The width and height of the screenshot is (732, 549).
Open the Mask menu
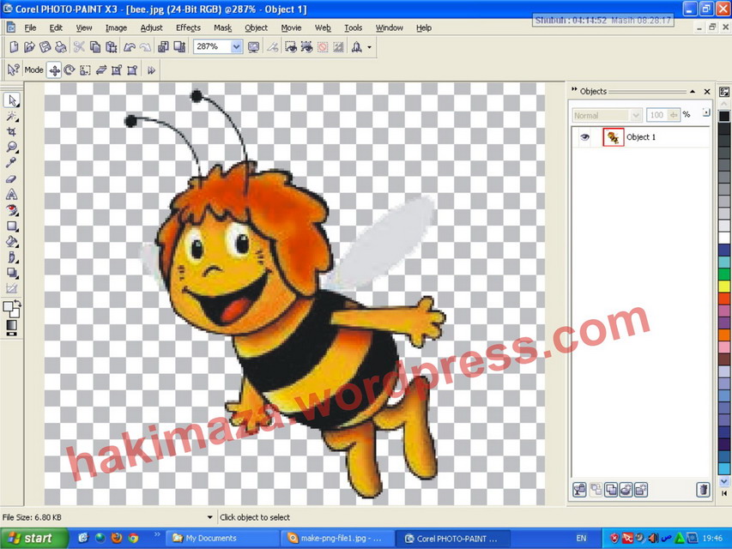[x=222, y=27]
